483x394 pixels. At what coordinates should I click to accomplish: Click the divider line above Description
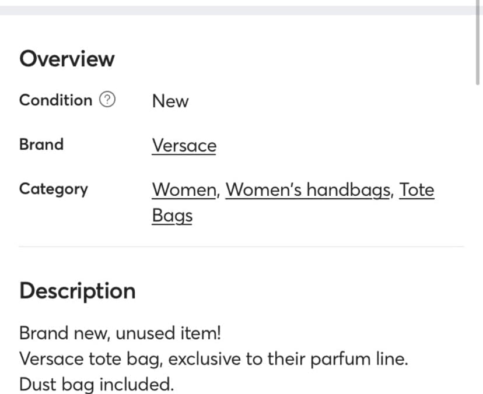(x=242, y=247)
